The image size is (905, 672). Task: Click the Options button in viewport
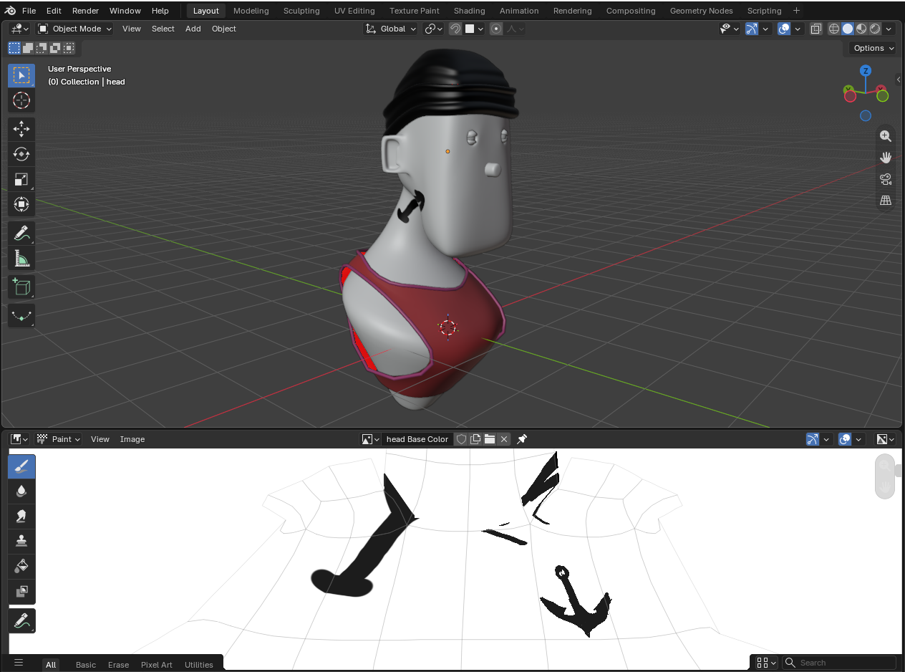[873, 48]
